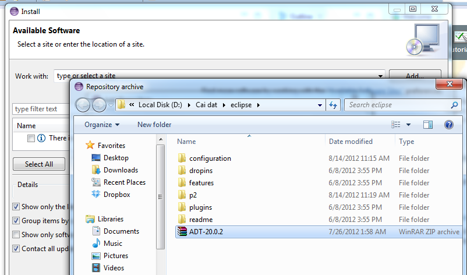The image size is (467, 275).
Task: Click the 7/26/2012 1:58 AM date of ADT-20.0.2
Action: pos(357,231)
